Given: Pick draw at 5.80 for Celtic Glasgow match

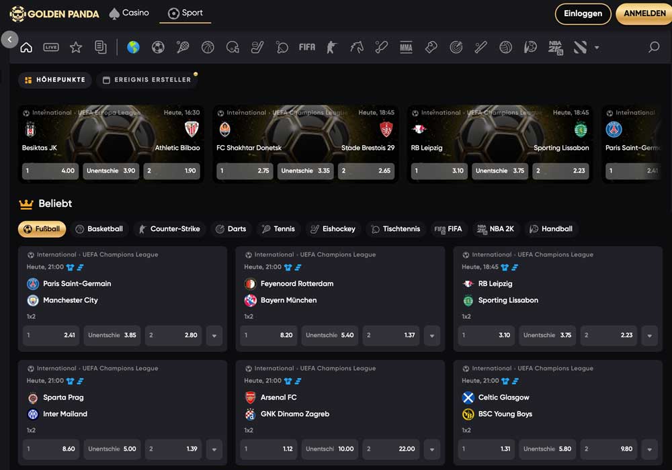Looking at the screenshot, I should click(547, 449).
